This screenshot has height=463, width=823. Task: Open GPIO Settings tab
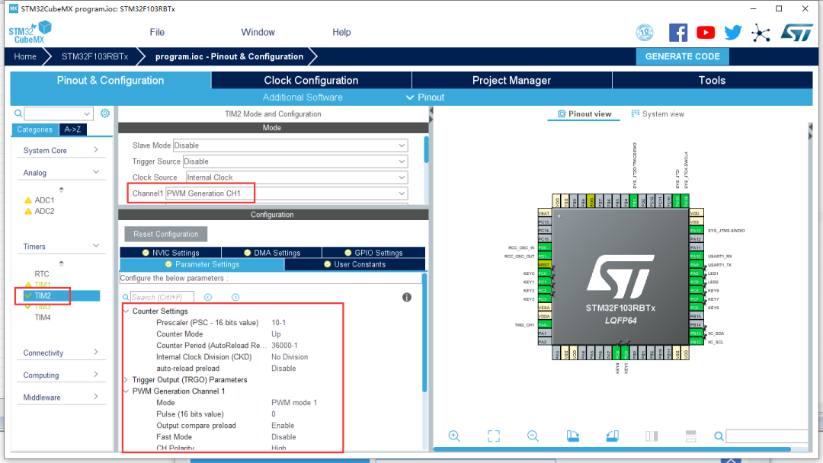click(373, 253)
